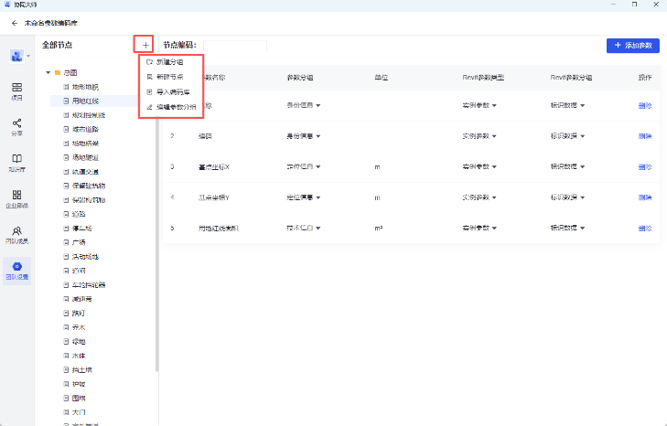The width and height of the screenshot is (667, 426).
Task: Open 团队成员 in the sidebar
Action: (x=16, y=235)
